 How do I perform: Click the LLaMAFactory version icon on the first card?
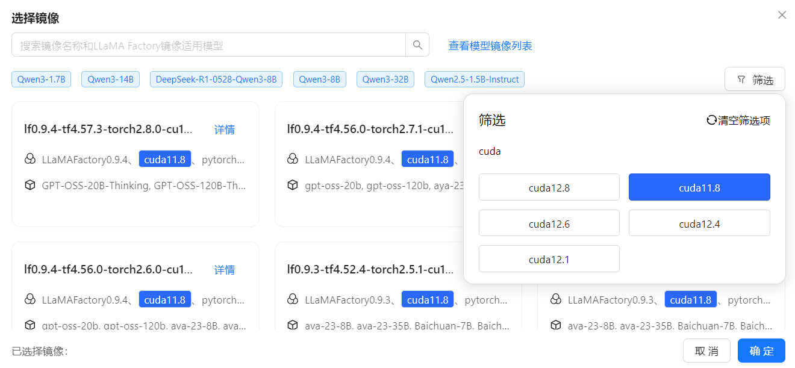click(x=30, y=159)
